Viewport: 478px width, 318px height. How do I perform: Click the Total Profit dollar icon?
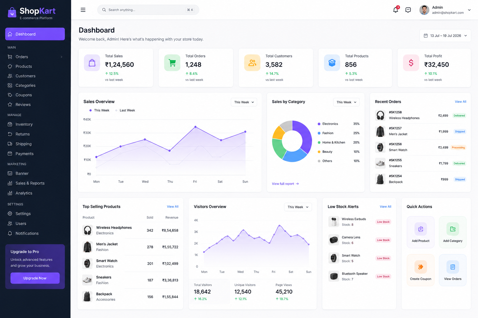411,63
